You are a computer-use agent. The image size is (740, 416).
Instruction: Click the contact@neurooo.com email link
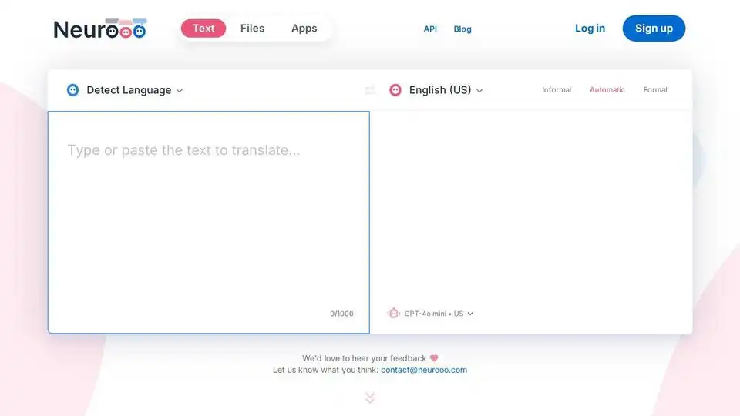tap(424, 370)
